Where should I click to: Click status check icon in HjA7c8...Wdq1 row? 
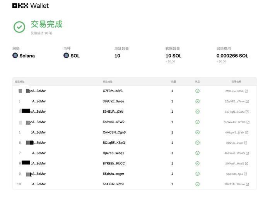(x=197, y=153)
